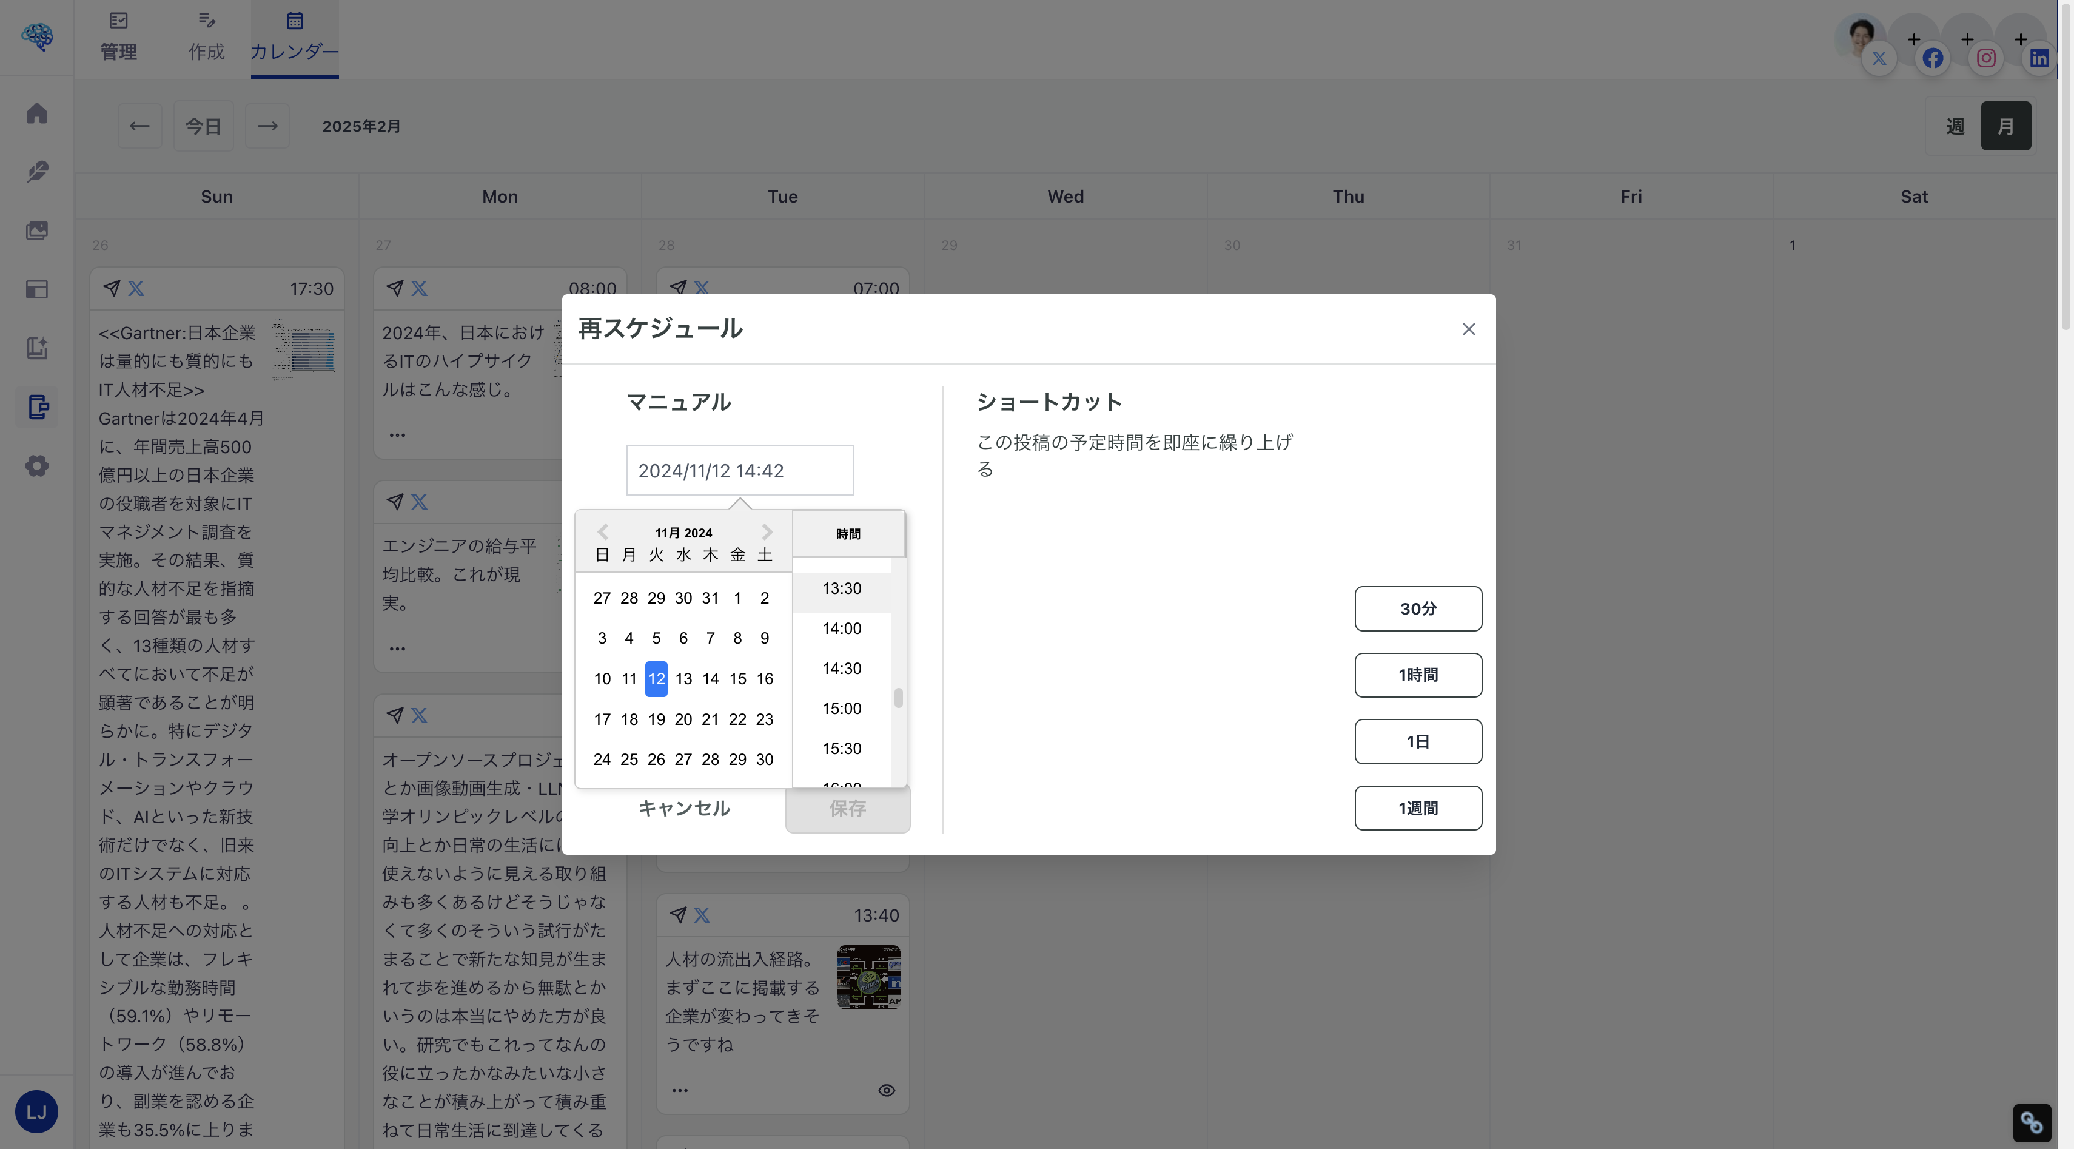The height and width of the screenshot is (1149, 2074).
Task: Show preview with eye icon on 13:40 post
Action: click(x=887, y=1090)
